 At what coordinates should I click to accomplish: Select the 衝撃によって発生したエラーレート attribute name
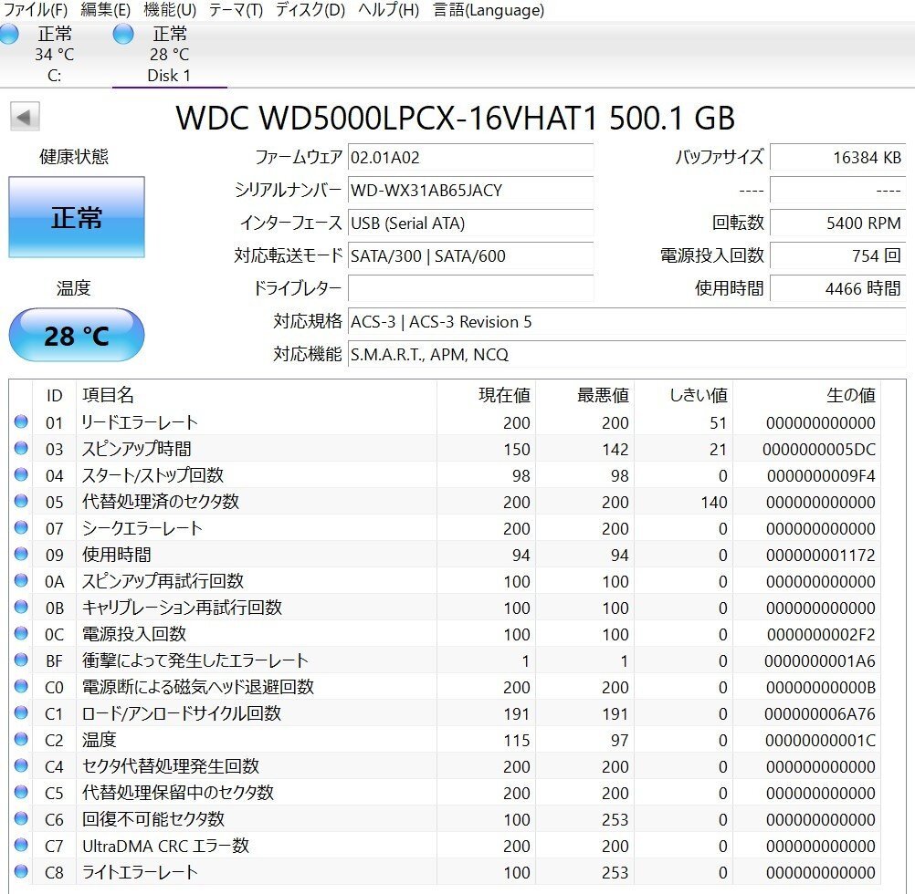pyautogui.click(x=195, y=660)
